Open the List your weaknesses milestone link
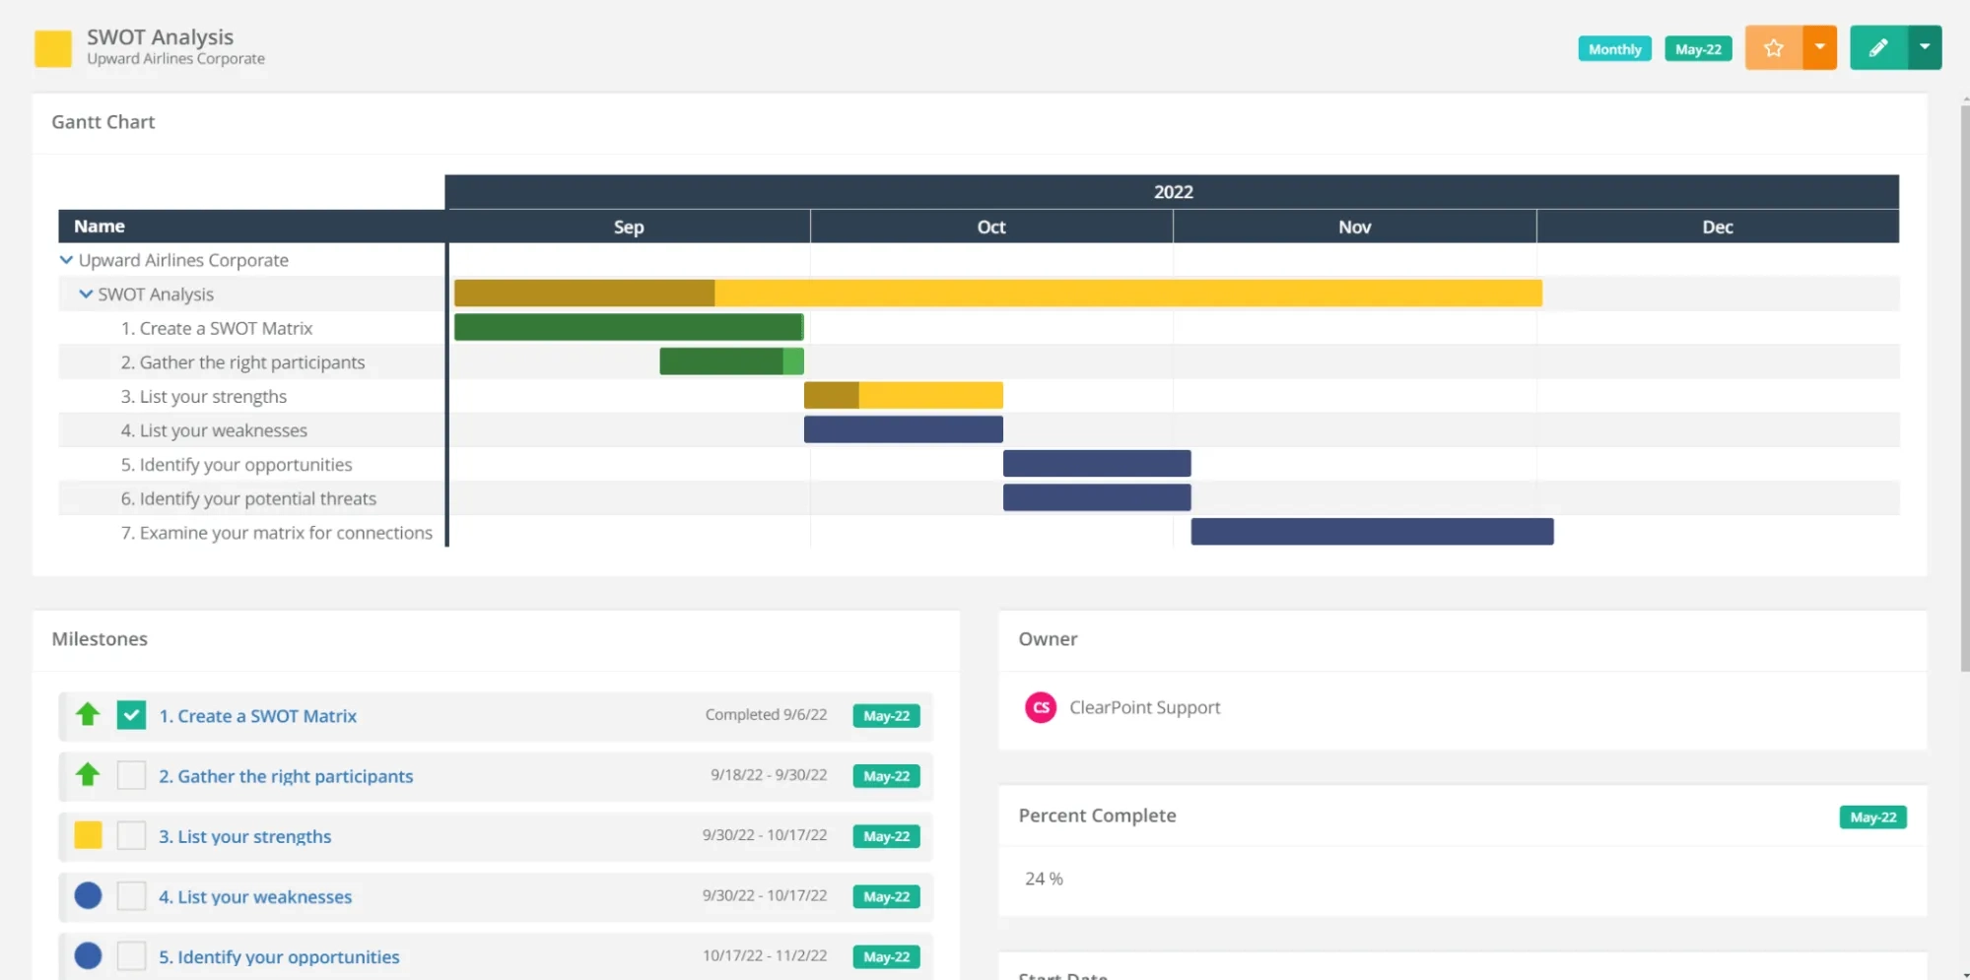Screen dimensions: 1970x980 tap(255, 896)
